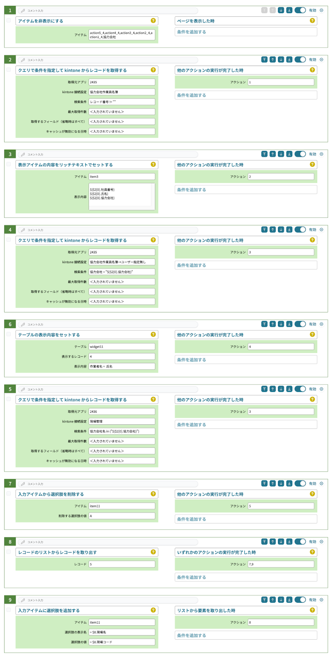This screenshot has width=332, height=656.
Task: Move action 8 to the top
Action: tap(264, 542)
